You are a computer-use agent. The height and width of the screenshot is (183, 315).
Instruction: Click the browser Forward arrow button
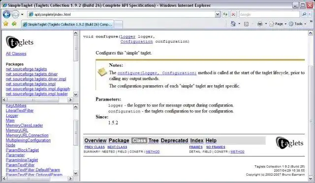(x=15, y=14)
